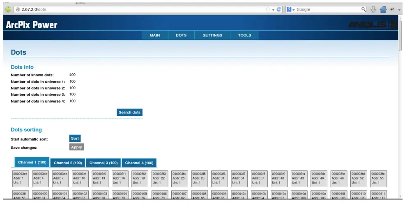Switch to Channel 1 (100) tab
The image size is (405, 204).
coord(32,162)
